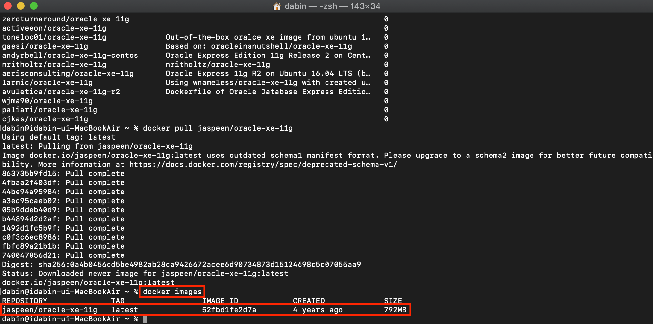653x324 pixels.
Task: Click the TAG column header
Action: [x=118, y=301]
